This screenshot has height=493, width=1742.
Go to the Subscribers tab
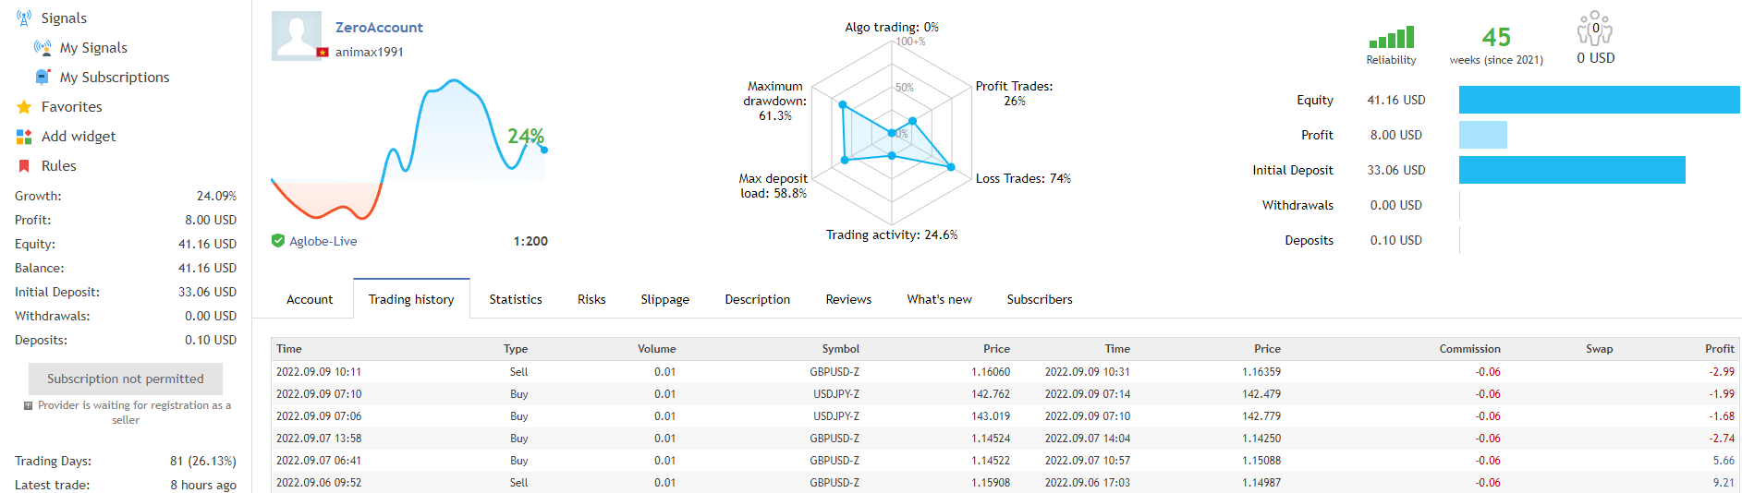pyautogui.click(x=1040, y=299)
